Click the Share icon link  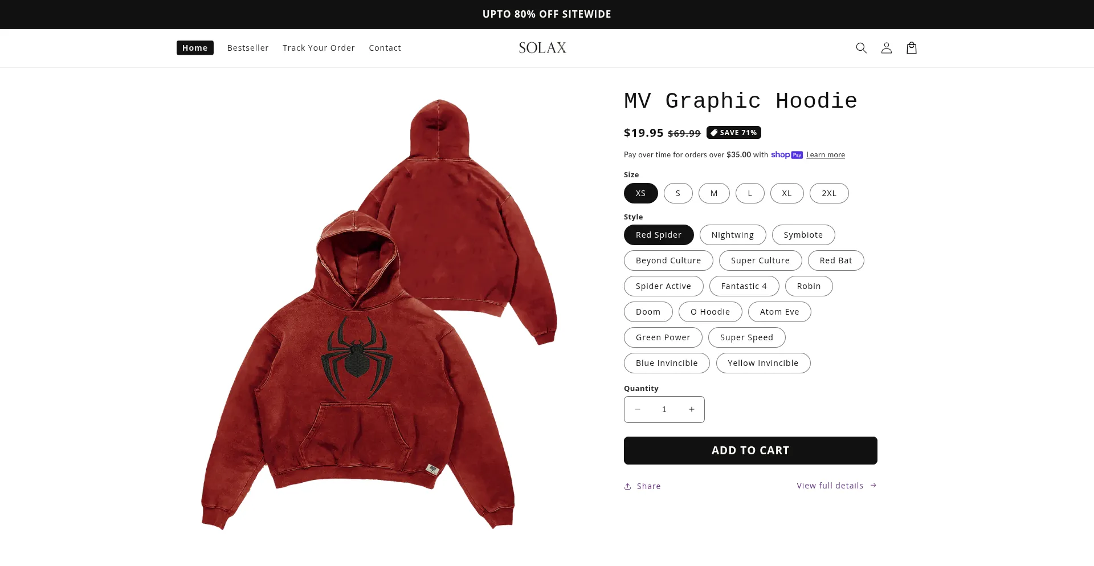coord(642,486)
